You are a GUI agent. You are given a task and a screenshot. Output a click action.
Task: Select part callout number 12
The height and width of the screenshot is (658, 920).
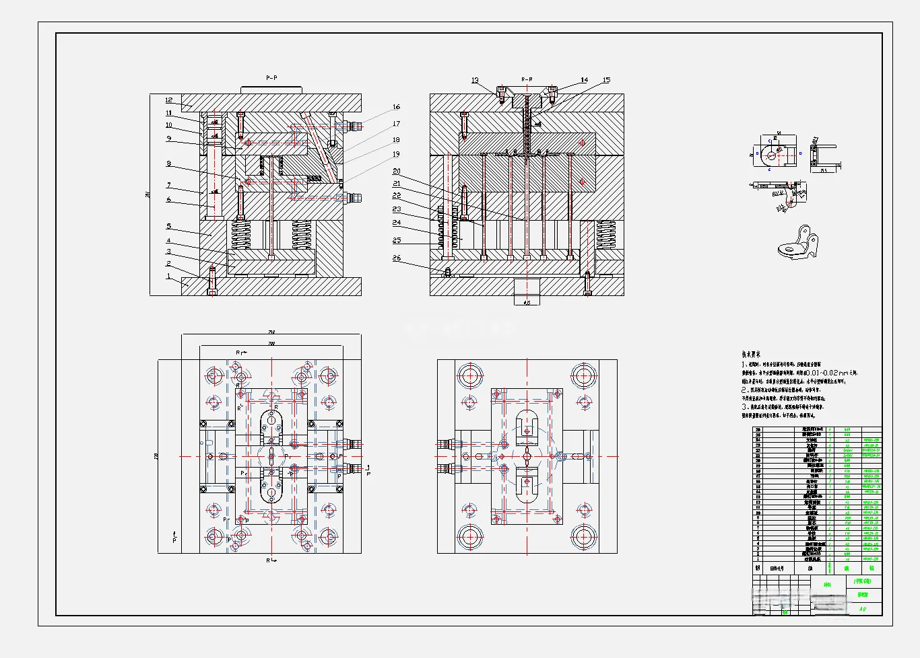[x=169, y=100]
